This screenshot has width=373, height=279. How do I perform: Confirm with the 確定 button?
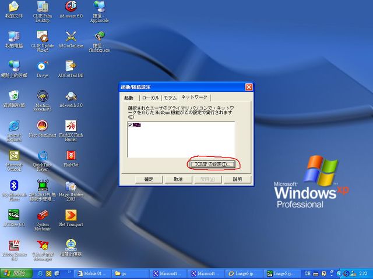(x=149, y=180)
